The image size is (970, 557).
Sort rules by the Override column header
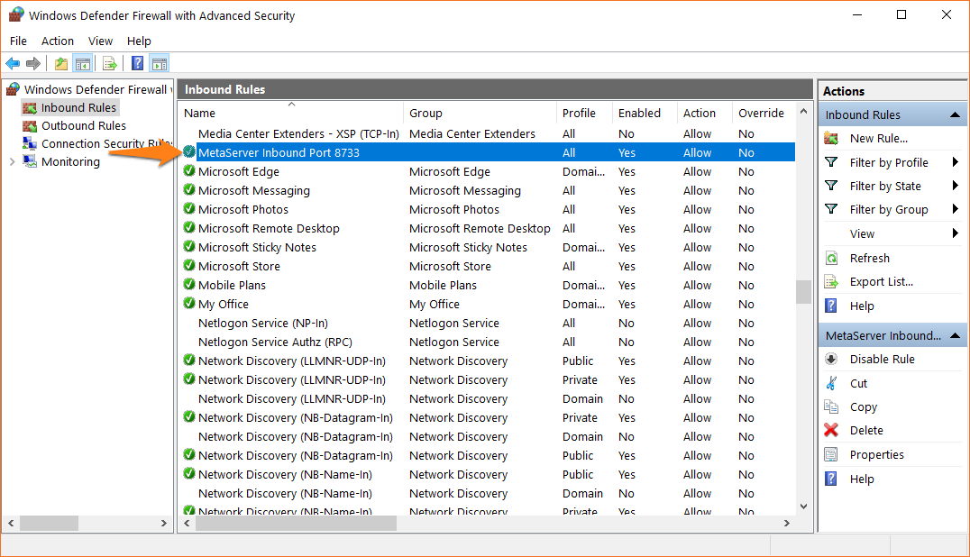[764, 114]
